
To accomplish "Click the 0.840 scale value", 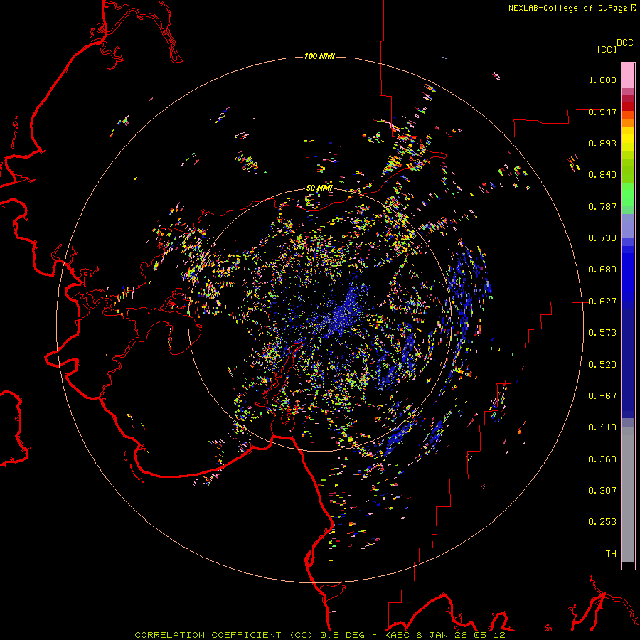I will click(x=602, y=175).
